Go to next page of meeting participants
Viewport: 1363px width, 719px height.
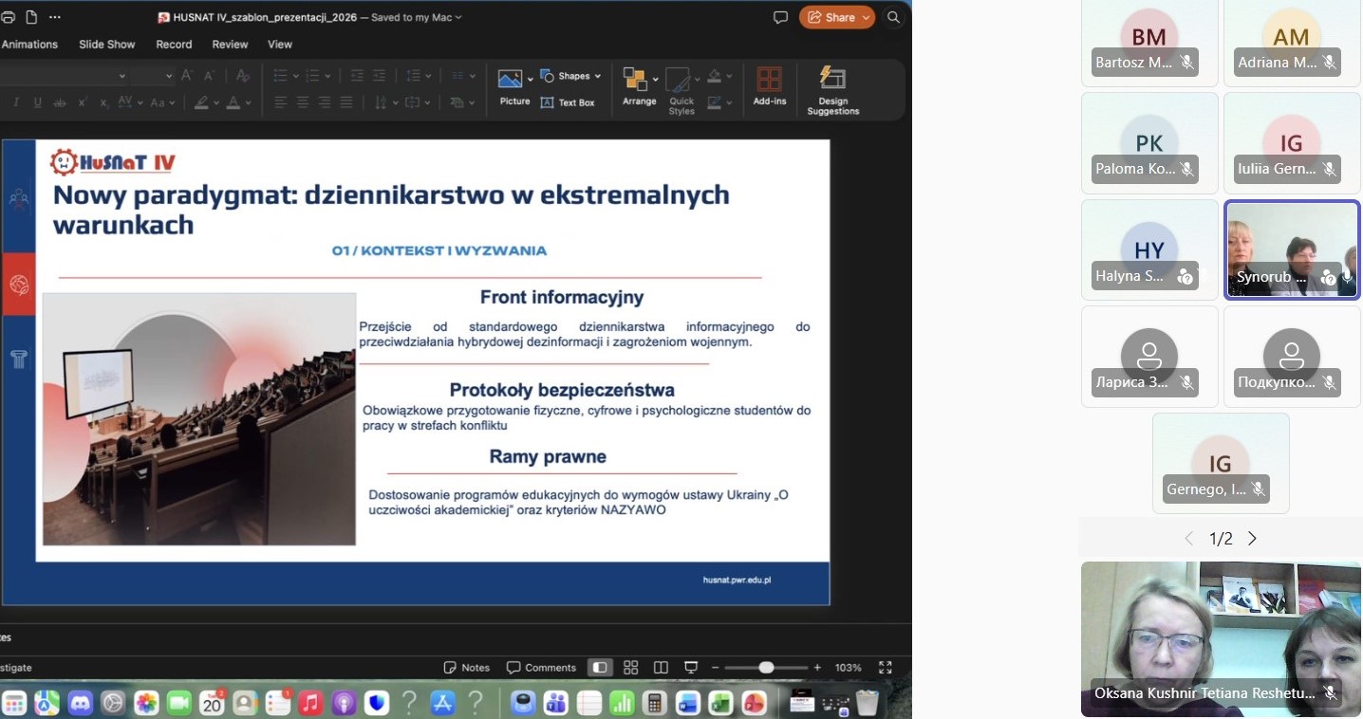tap(1252, 539)
